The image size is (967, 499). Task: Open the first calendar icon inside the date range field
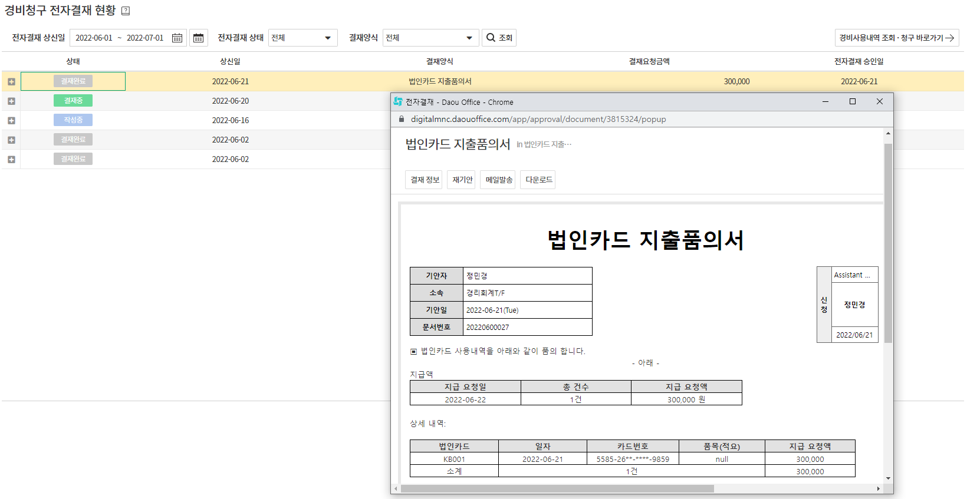177,38
